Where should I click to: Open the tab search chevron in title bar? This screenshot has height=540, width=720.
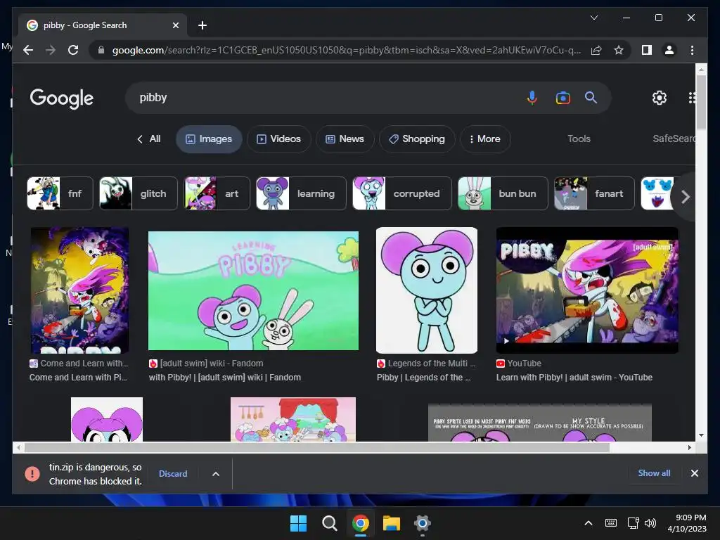point(593,18)
